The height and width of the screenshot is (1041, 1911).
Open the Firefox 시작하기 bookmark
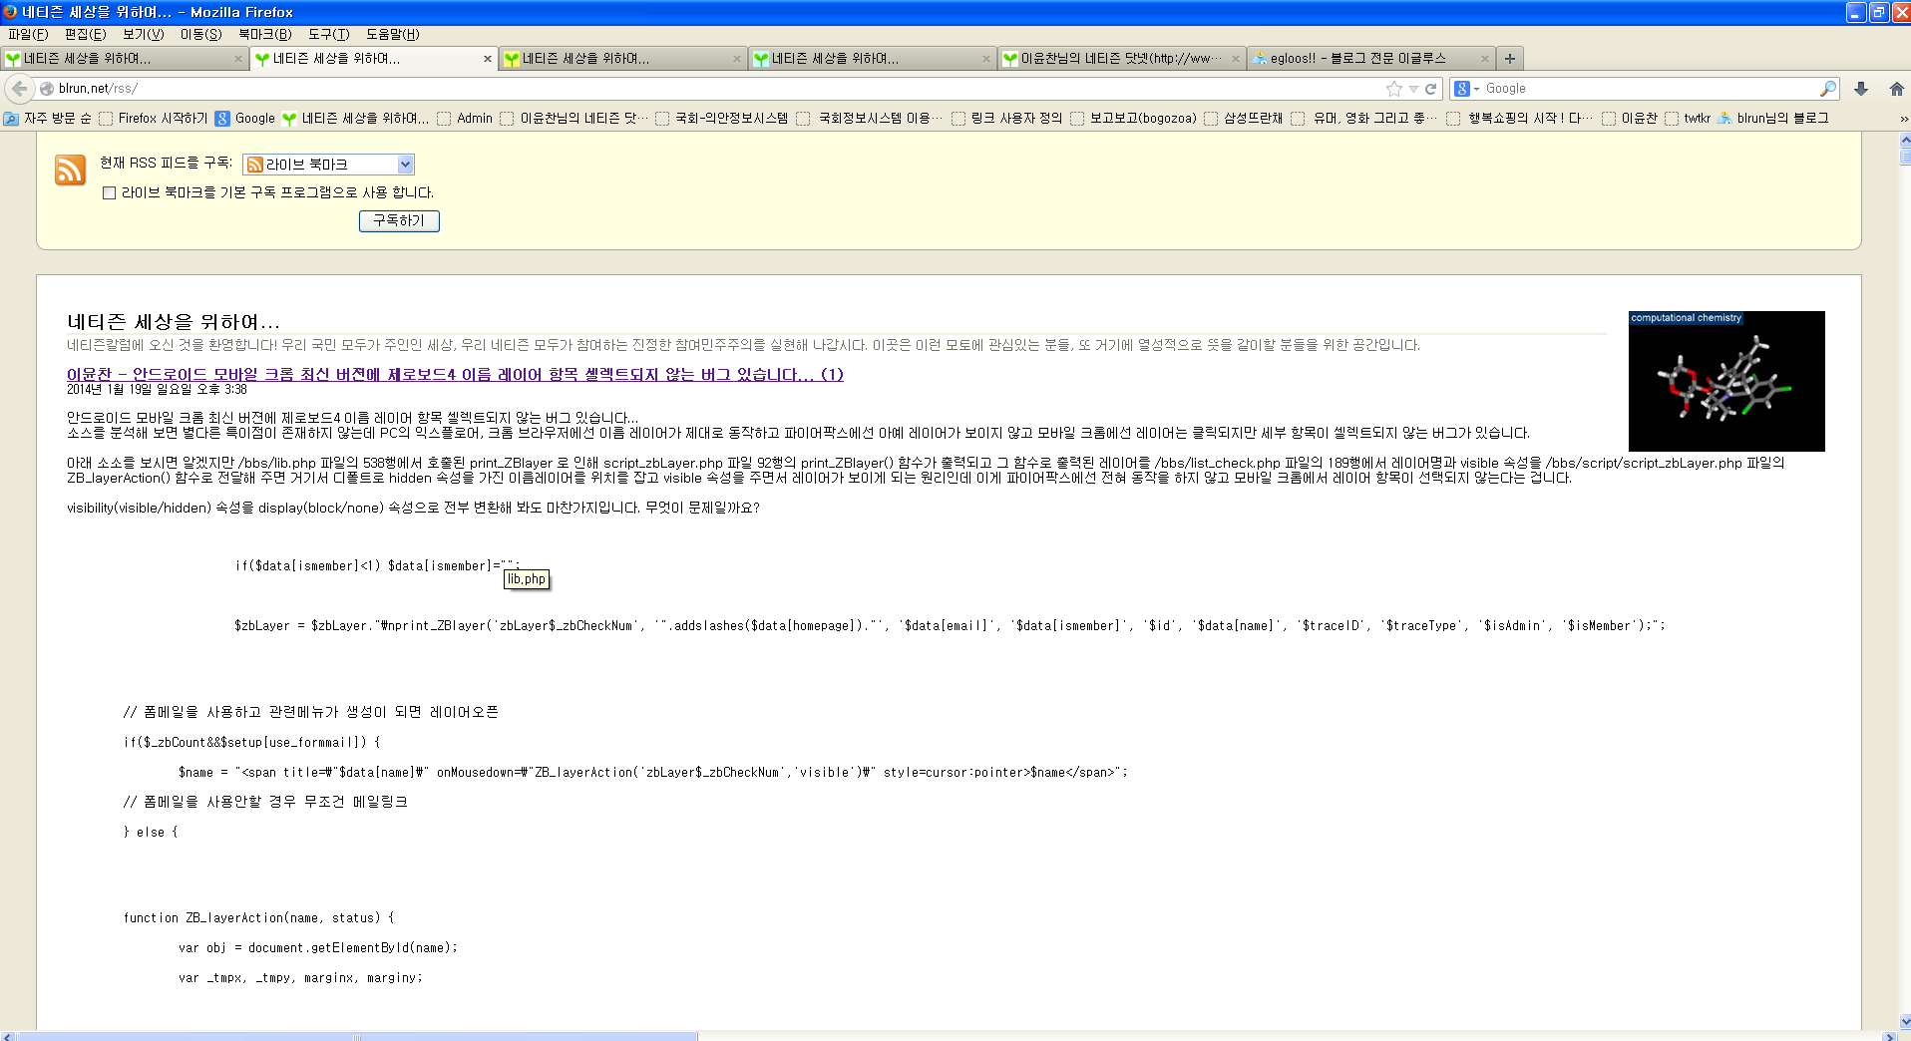[154, 118]
